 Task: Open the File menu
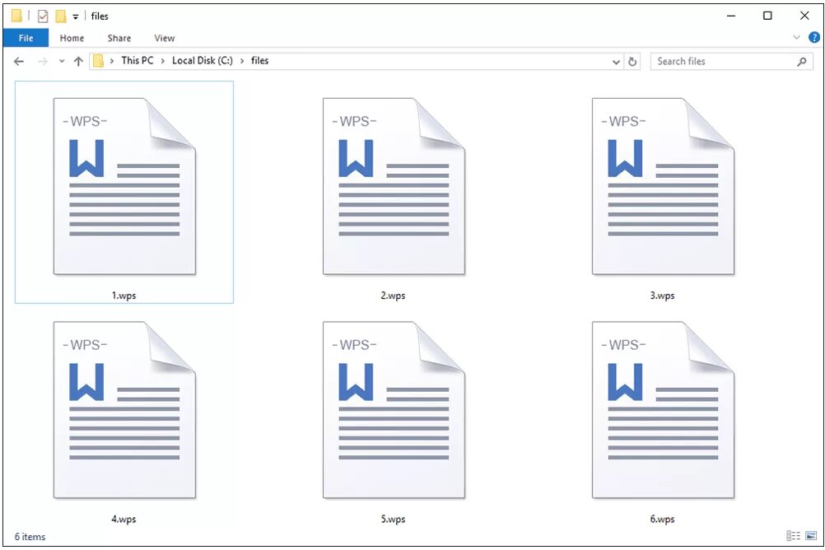click(x=26, y=38)
